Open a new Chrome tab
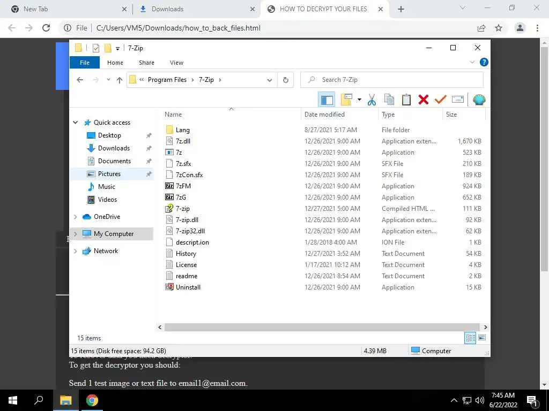 (x=401, y=9)
